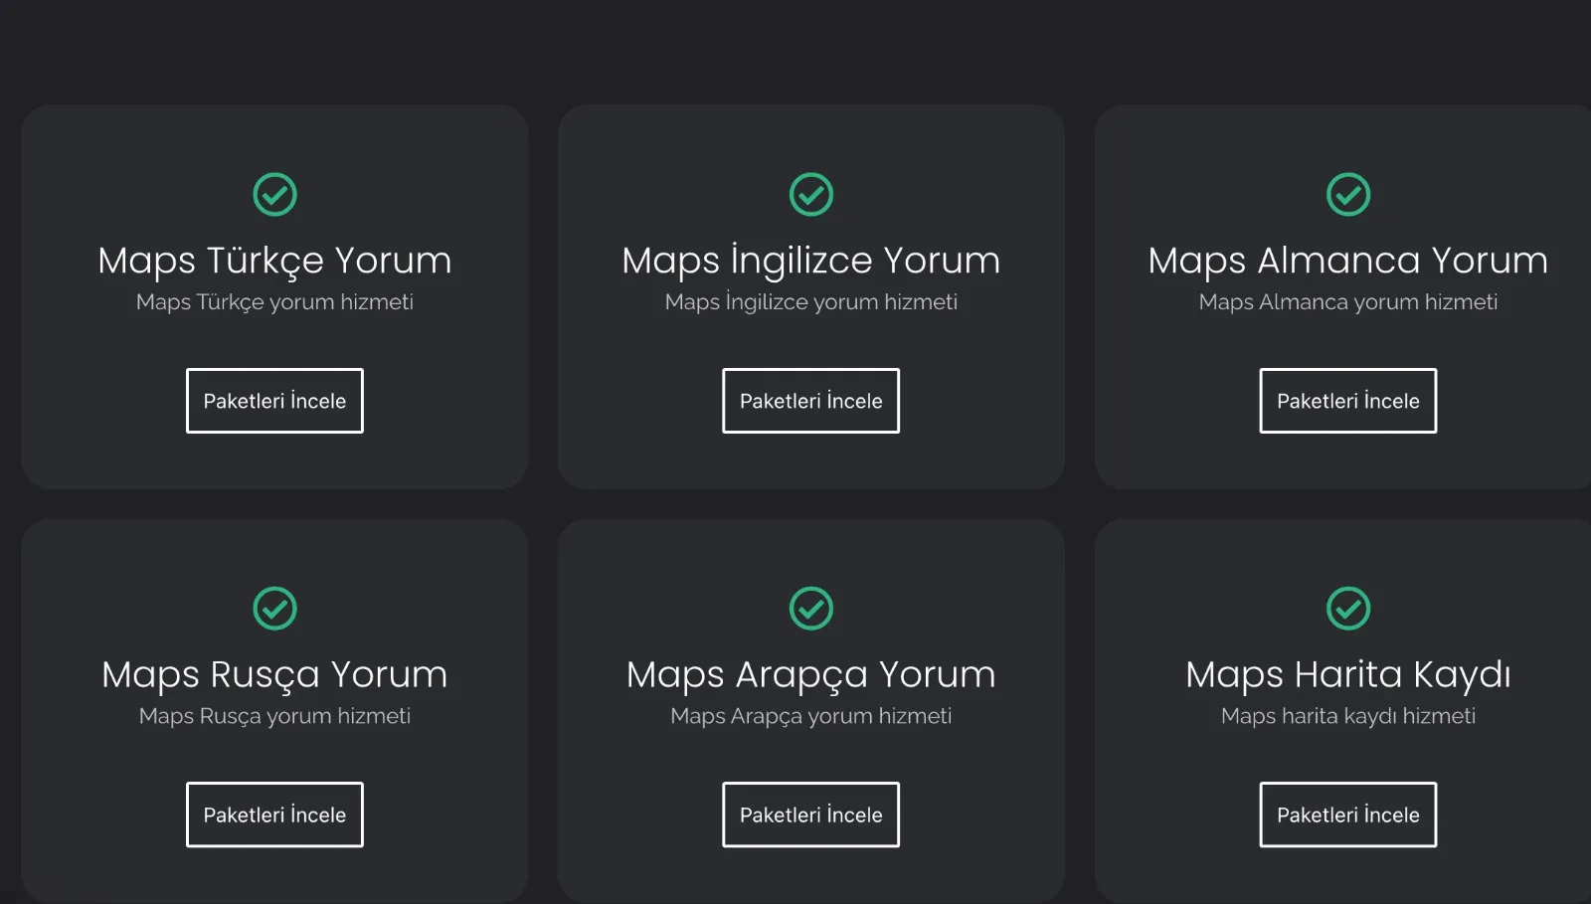This screenshot has height=904, width=1591.
Task: Click the green checkmark icon above Maps Arapça Yorum
Action: coord(811,609)
